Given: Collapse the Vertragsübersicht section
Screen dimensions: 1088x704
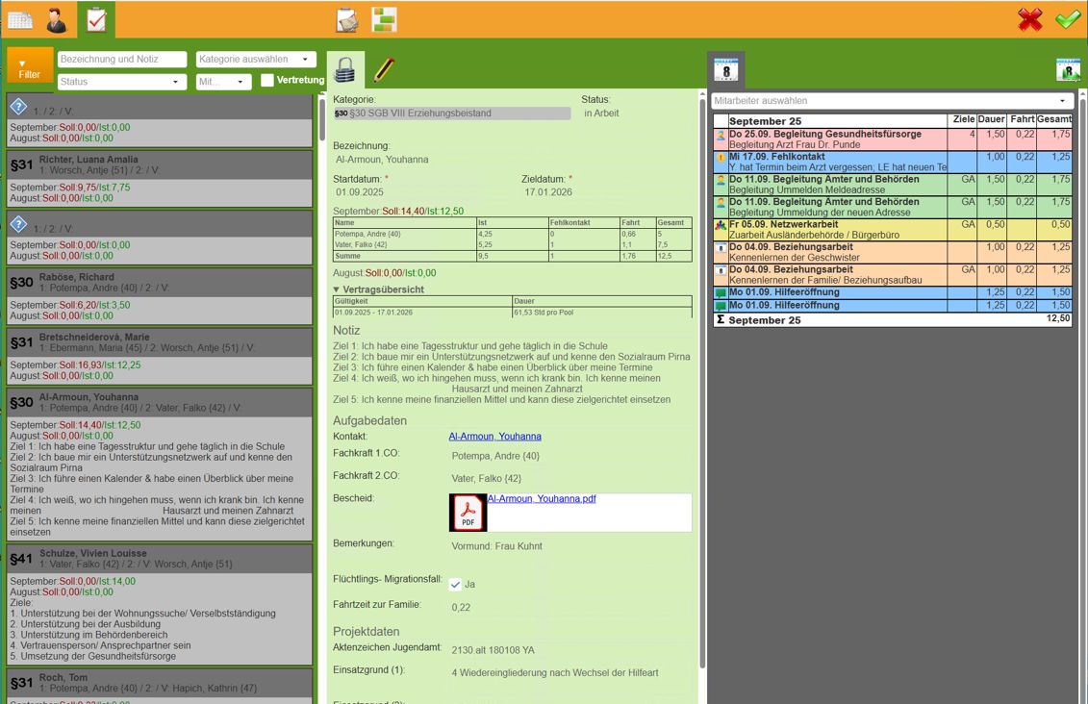Looking at the screenshot, I should click(x=336, y=289).
